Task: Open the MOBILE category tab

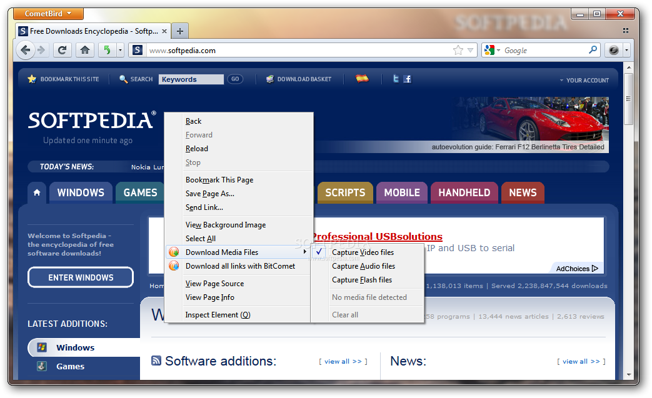Action: (x=402, y=192)
